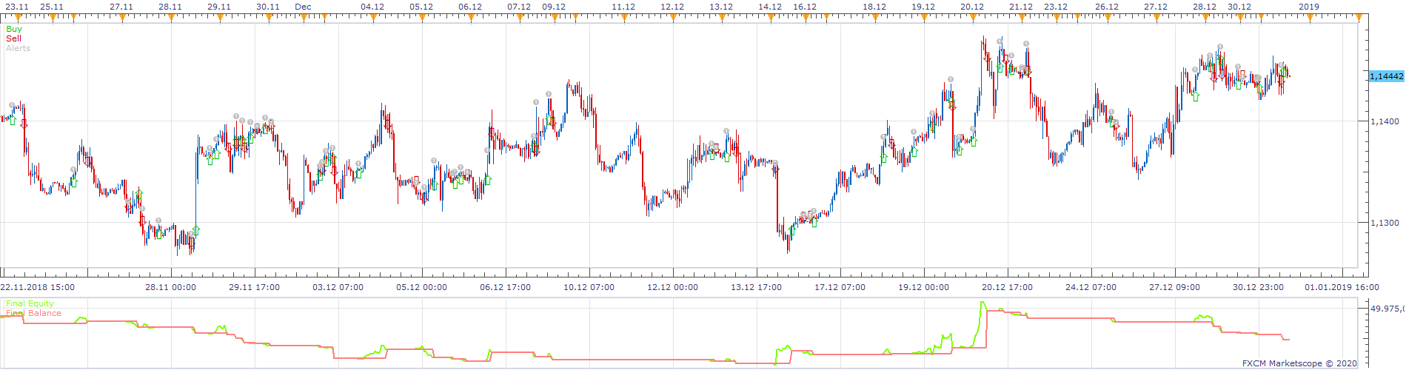Click the orange marker under 11.12
Screen dimensions: 1406x370
pyautogui.click(x=624, y=17)
